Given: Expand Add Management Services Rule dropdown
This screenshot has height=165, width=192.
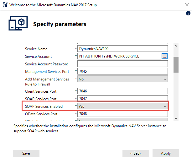Looking at the screenshot, I should click(123, 79).
